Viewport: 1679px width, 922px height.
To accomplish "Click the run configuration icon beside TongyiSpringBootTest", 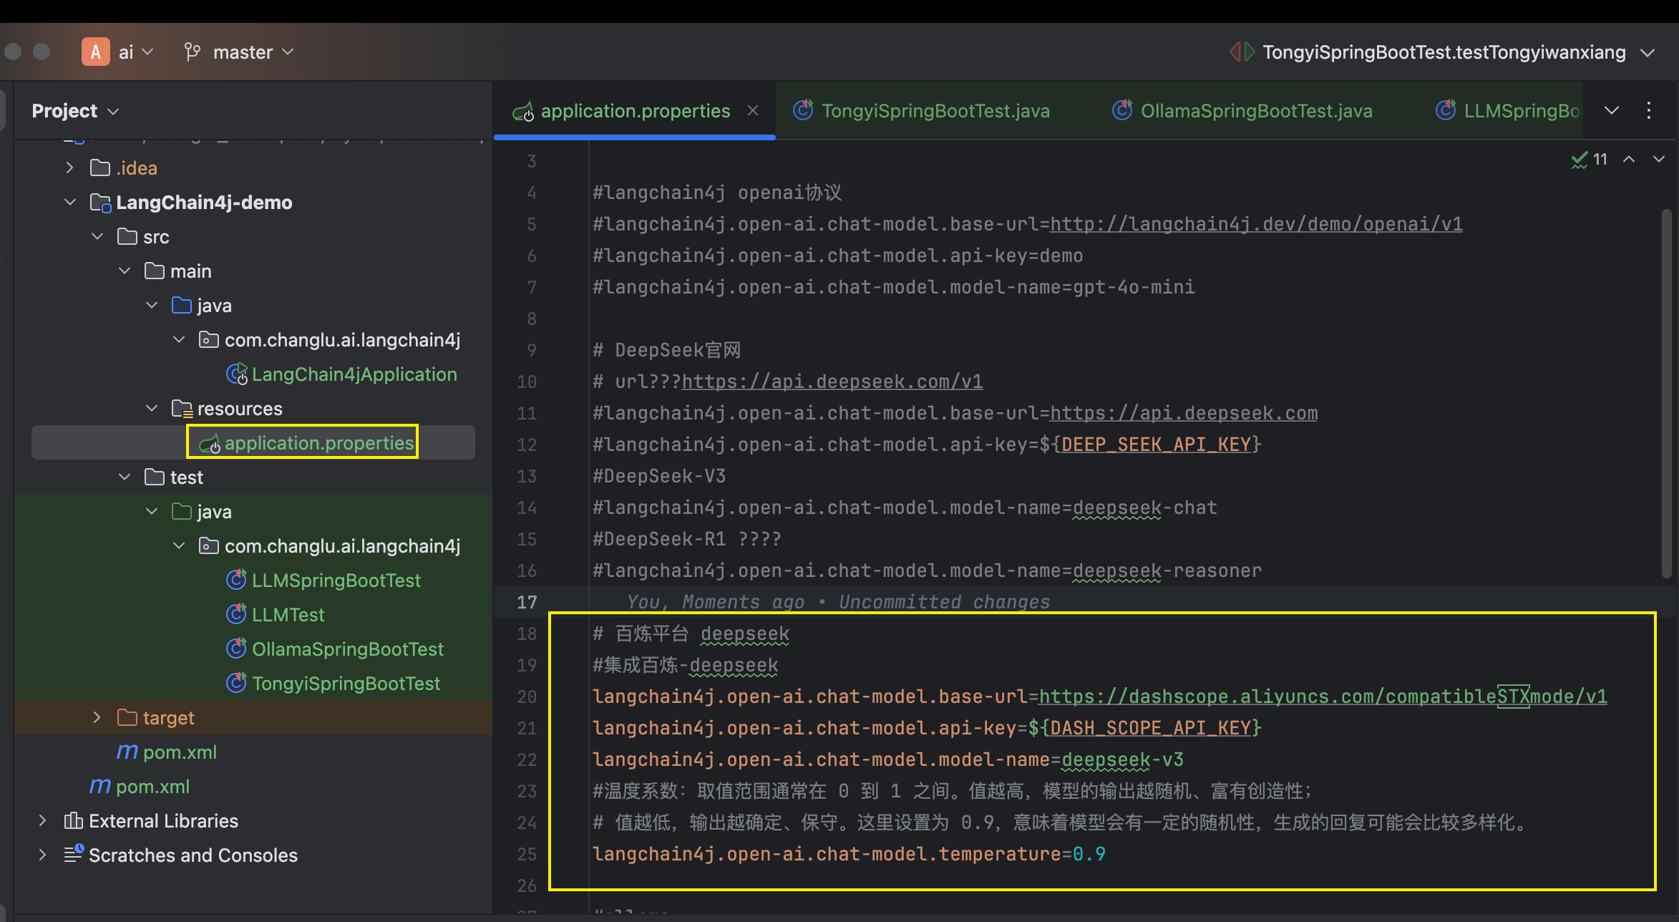I will click(x=1242, y=52).
